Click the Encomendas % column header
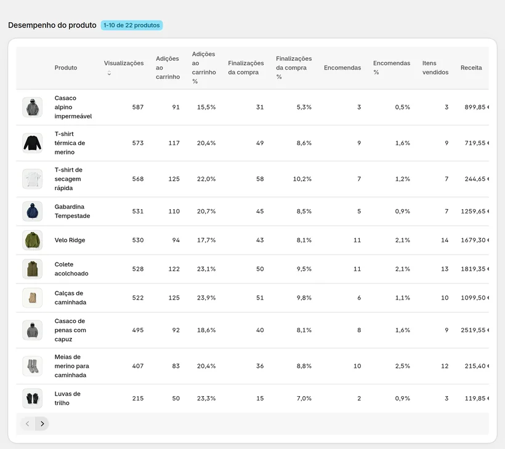Screen dimensions: 505x449 [392, 68]
